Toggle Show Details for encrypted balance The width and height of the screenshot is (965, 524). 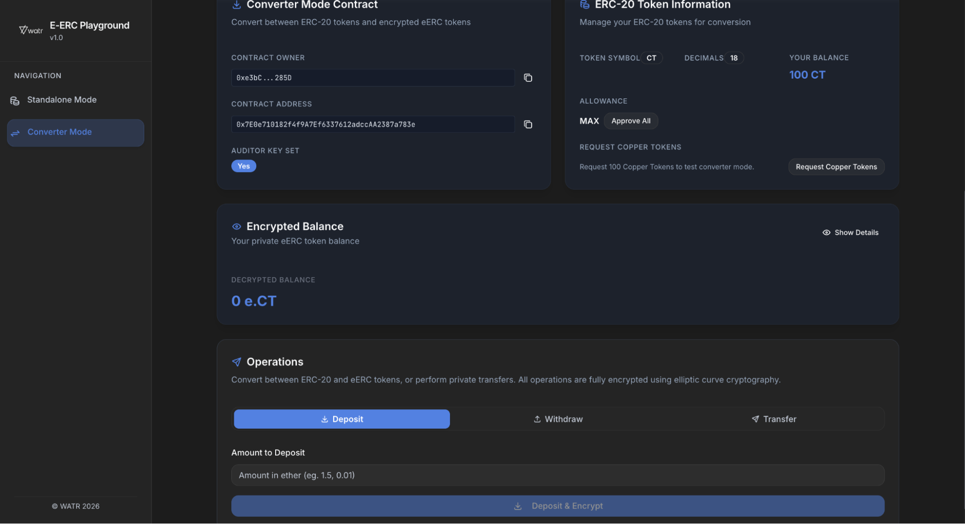[x=850, y=232]
